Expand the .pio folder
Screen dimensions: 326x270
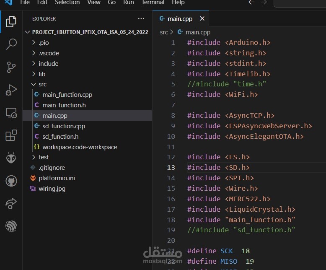tap(87, 43)
